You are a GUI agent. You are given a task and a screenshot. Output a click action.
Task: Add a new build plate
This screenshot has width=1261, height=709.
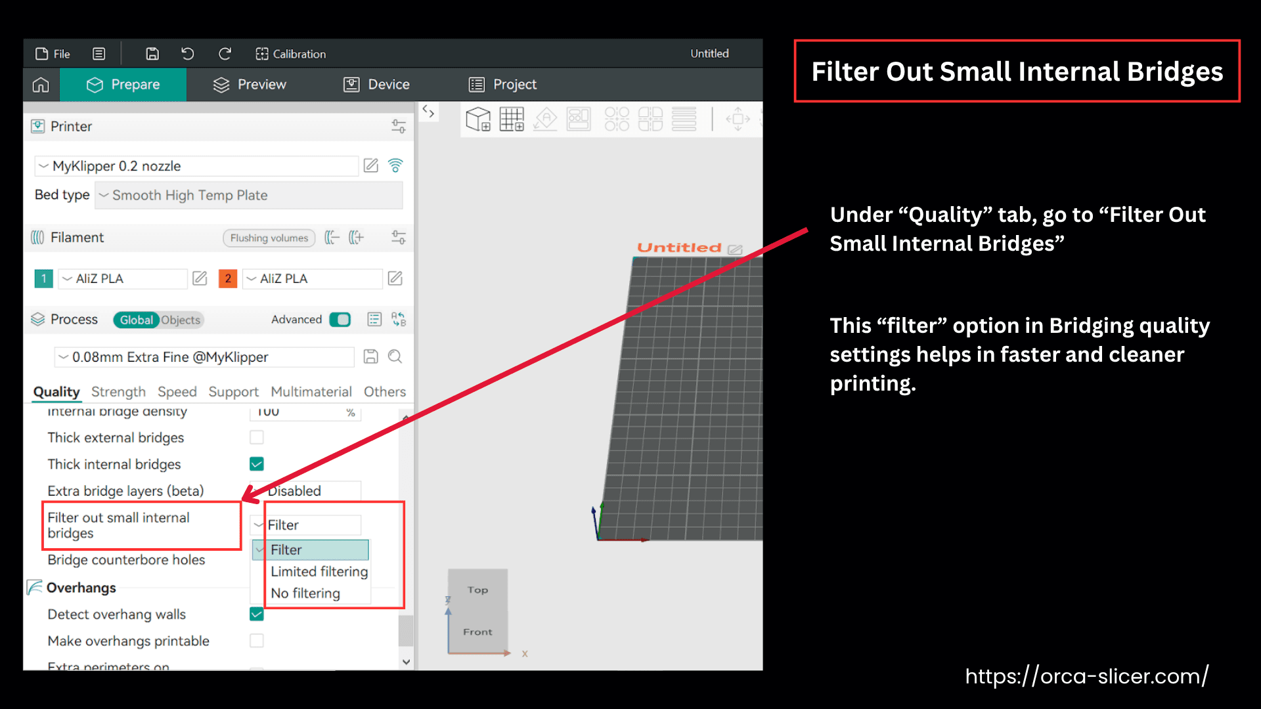tap(512, 119)
